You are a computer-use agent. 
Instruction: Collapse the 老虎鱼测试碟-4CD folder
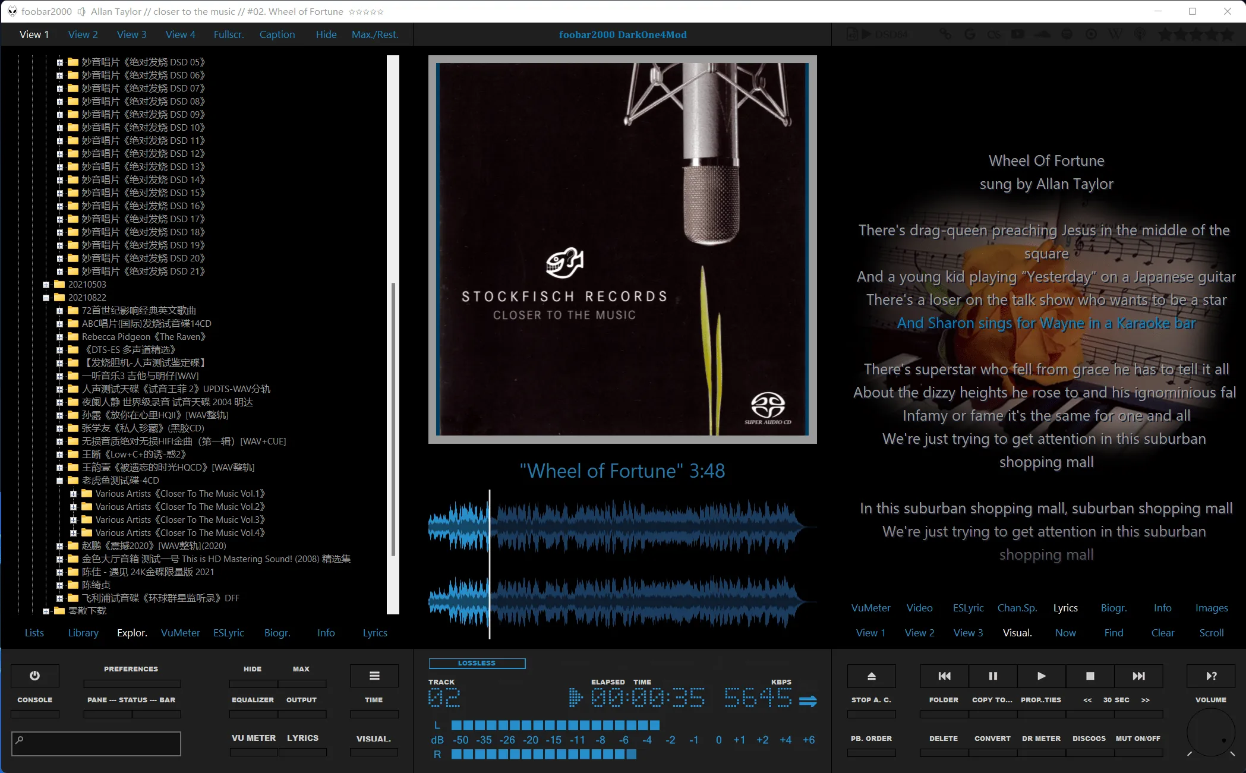tap(59, 481)
